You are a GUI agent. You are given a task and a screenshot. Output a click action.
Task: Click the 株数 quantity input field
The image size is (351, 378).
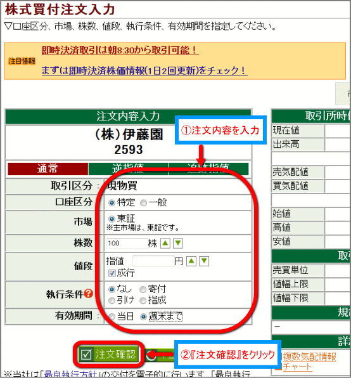click(x=127, y=244)
